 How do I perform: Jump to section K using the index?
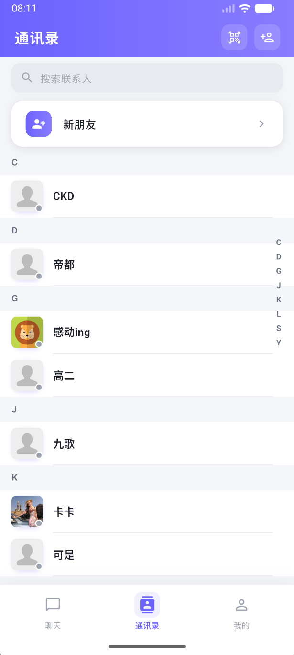278,300
